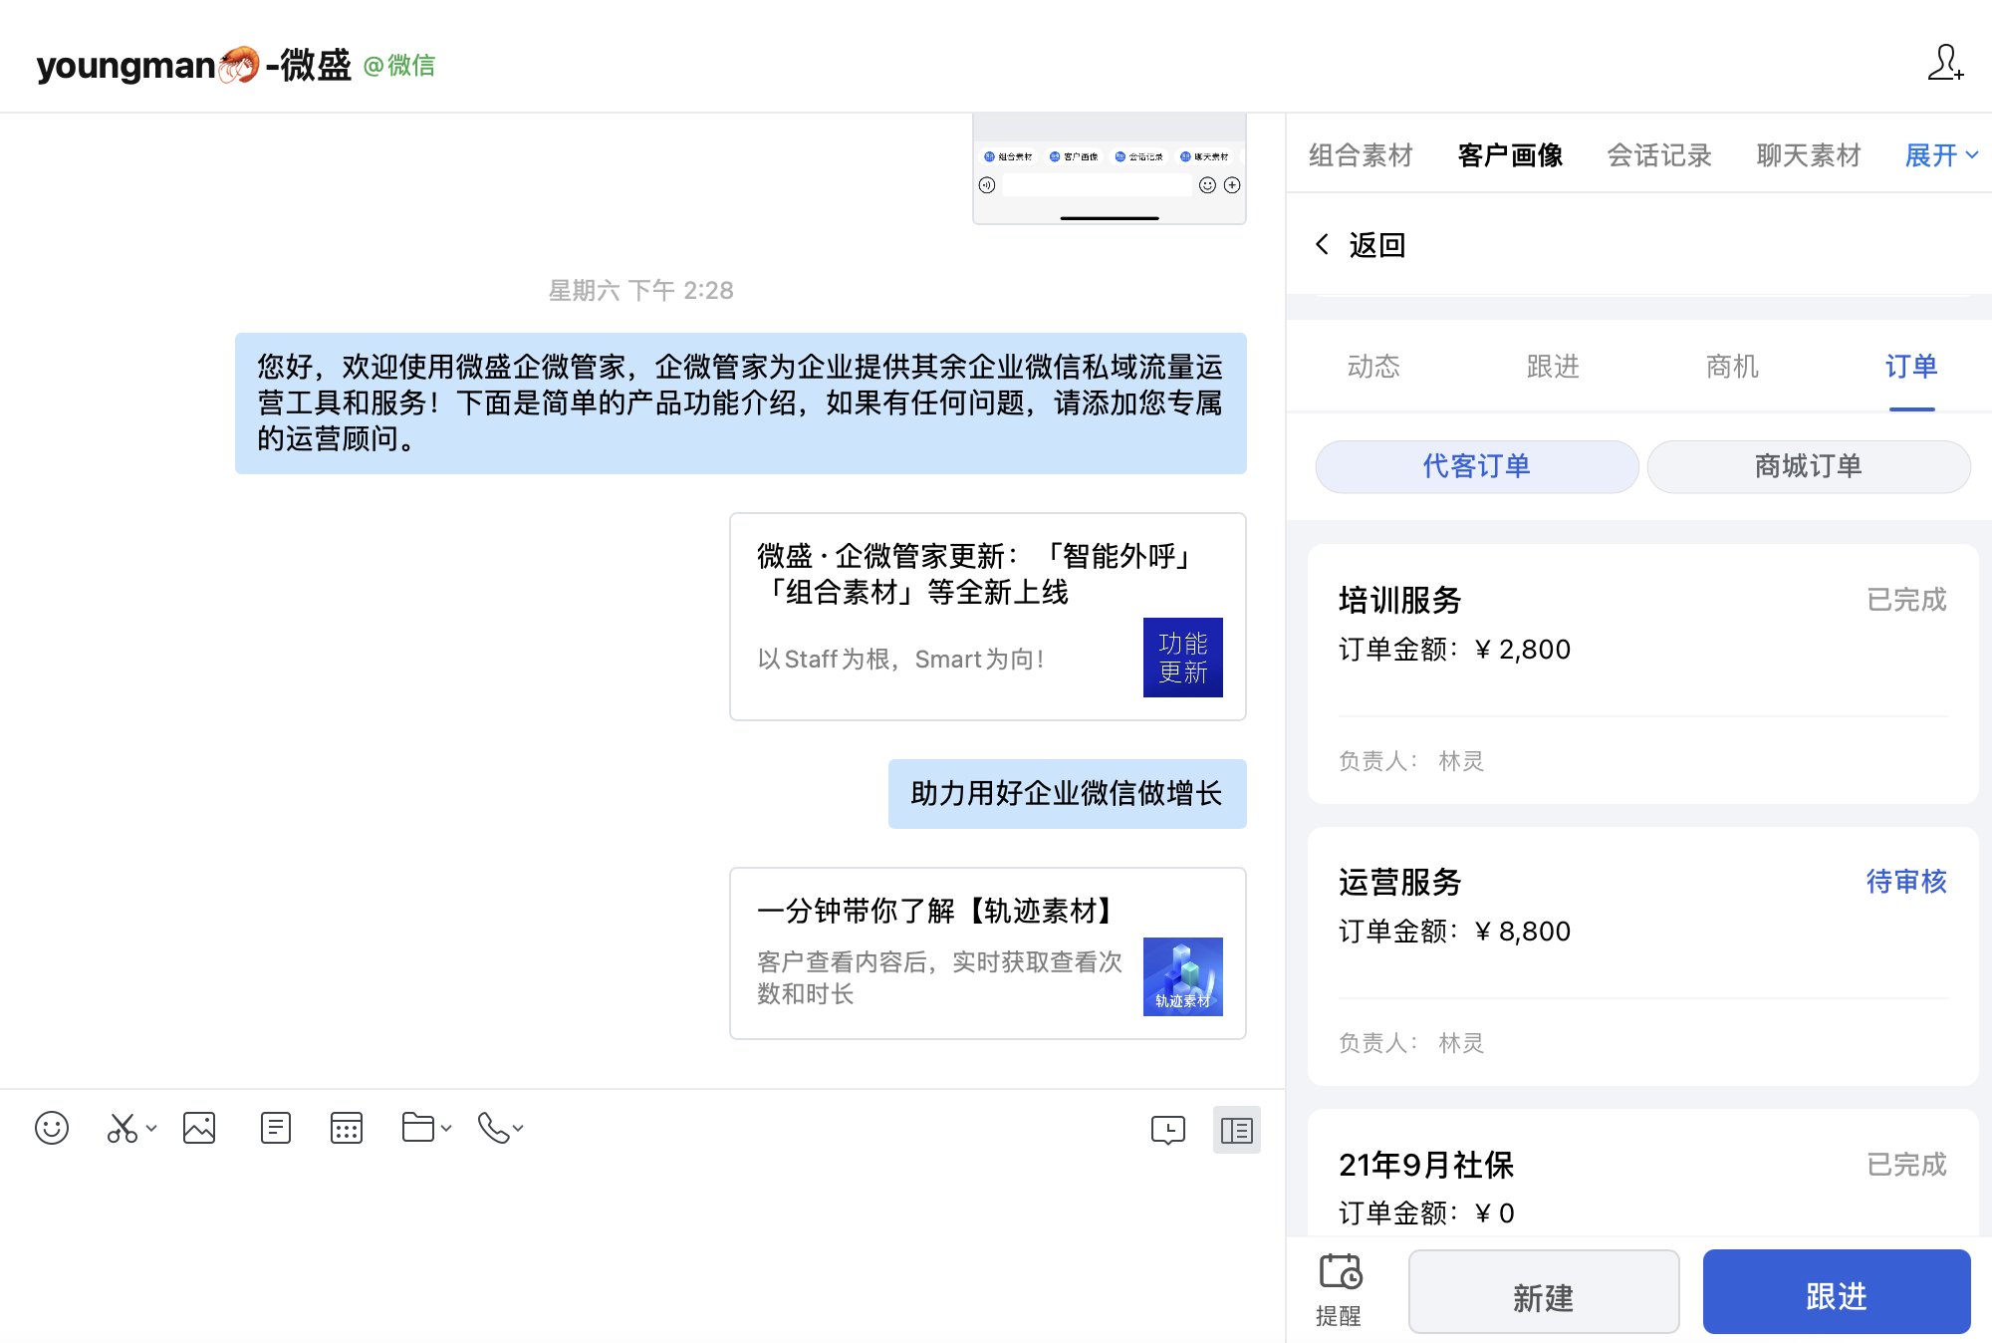Viewport: 1992px width, 1343px height.
Task: Click 待审核 status on 运营服务
Action: pos(1906,882)
